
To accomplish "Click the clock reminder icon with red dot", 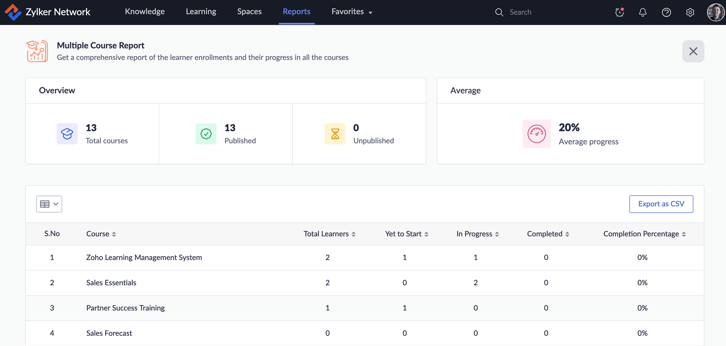I will click(x=619, y=12).
